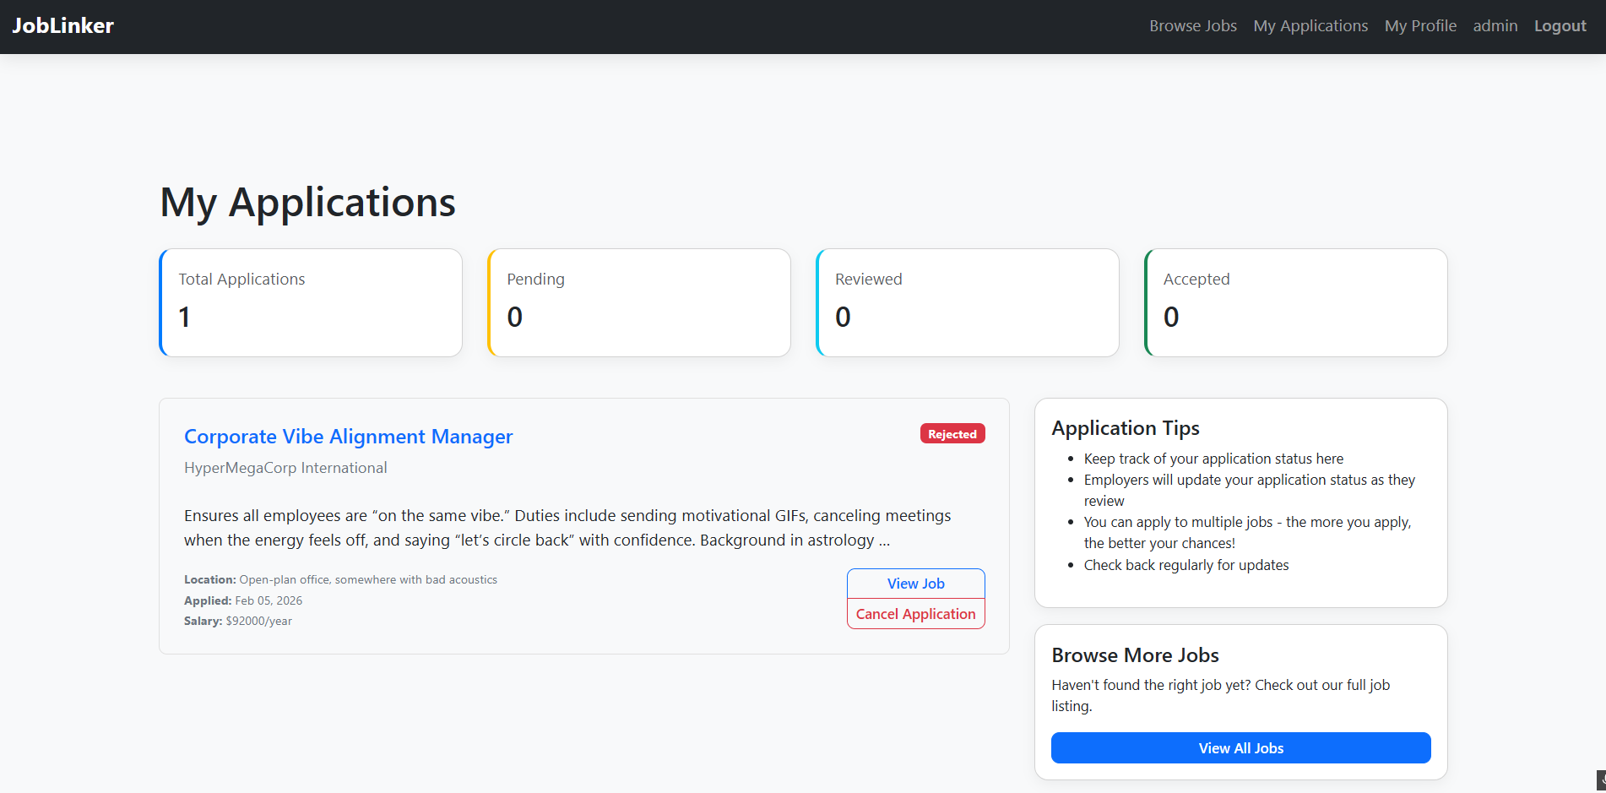The width and height of the screenshot is (1606, 793).
Task: Click the My Applications page heading
Action: pos(307,203)
